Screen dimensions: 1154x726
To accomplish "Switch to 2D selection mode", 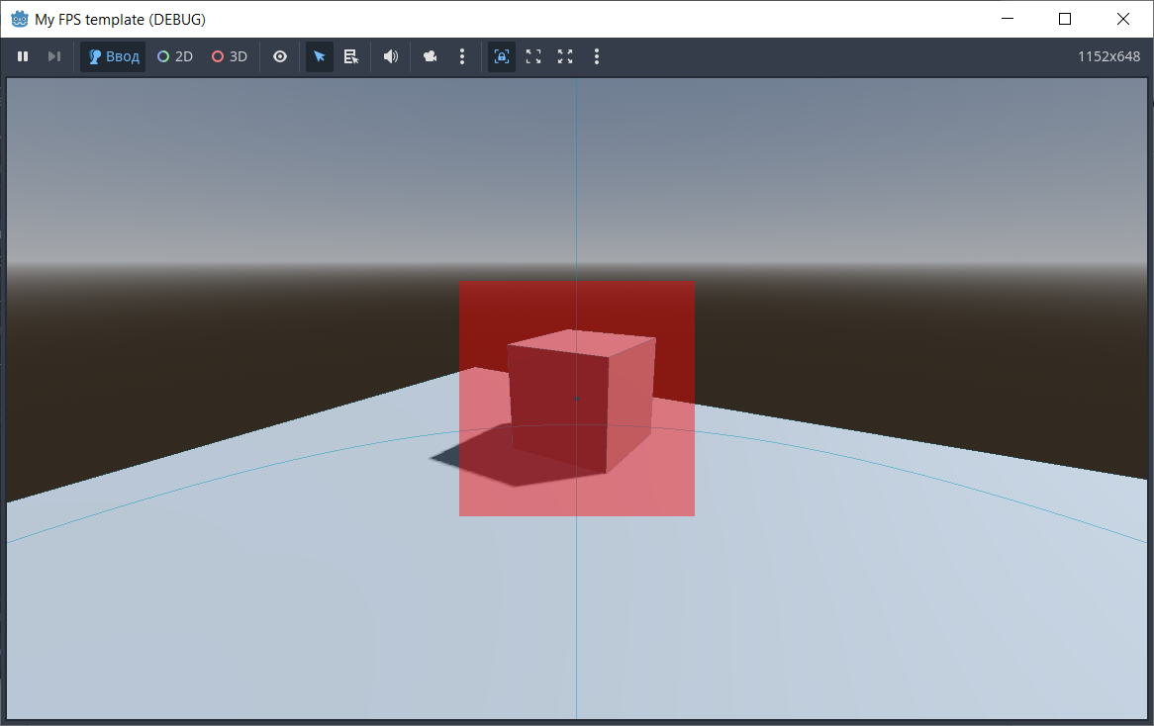I will pyautogui.click(x=175, y=57).
